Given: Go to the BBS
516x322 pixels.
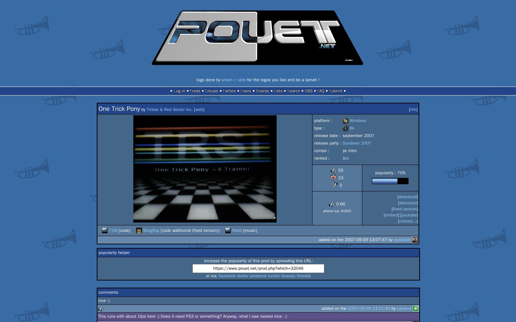Looking at the screenshot, I should pyautogui.click(x=309, y=91).
